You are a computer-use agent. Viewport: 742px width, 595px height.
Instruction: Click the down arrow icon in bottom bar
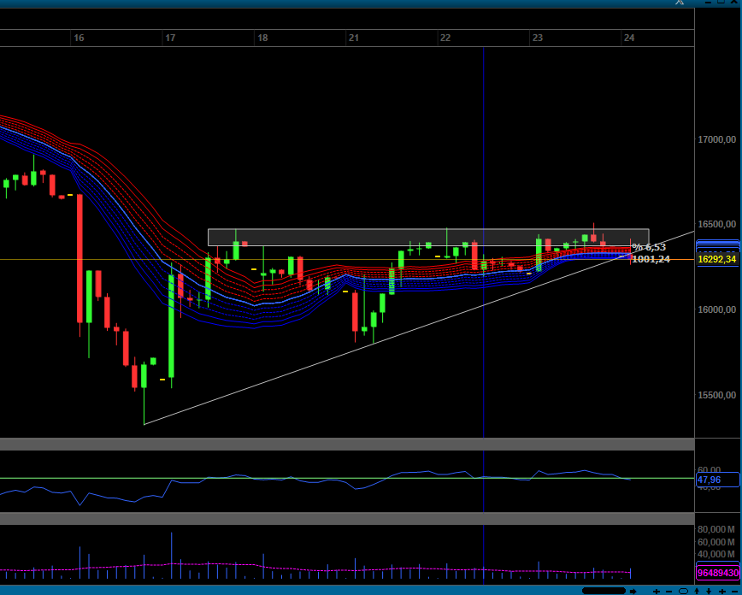709,592
